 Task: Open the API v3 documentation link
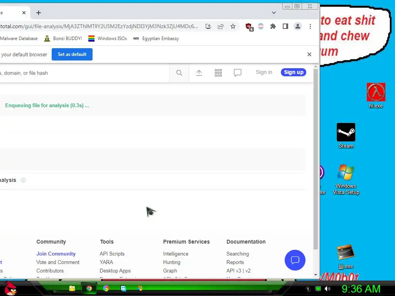(234, 271)
